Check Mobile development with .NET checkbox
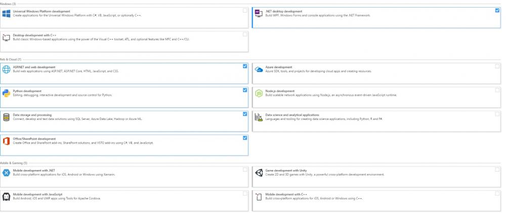This screenshot has width=506, height=213. 245,169
